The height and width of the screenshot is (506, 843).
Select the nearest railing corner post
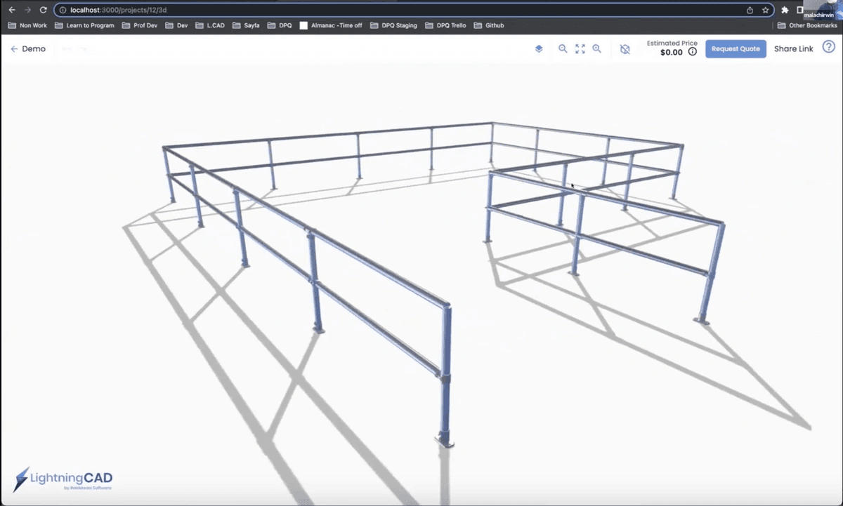tap(445, 375)
